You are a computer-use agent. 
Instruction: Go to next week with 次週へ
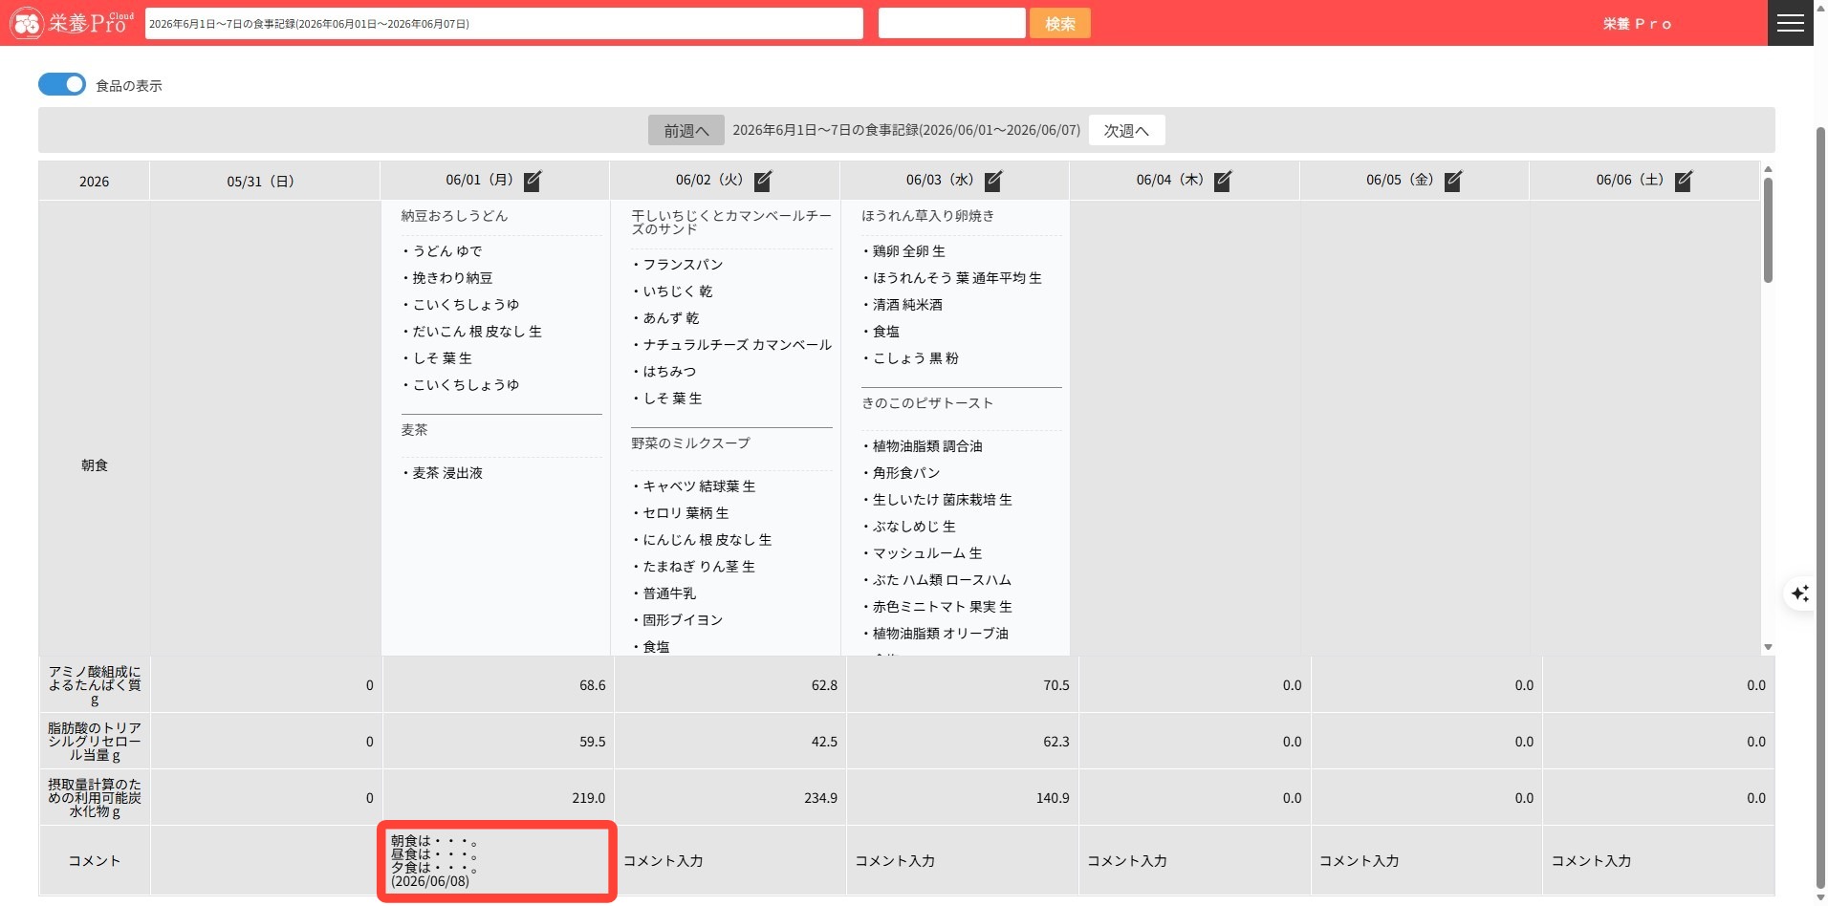pos(1126,130)
